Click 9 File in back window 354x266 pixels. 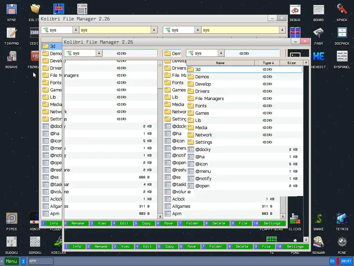click(x=241, y=223)
